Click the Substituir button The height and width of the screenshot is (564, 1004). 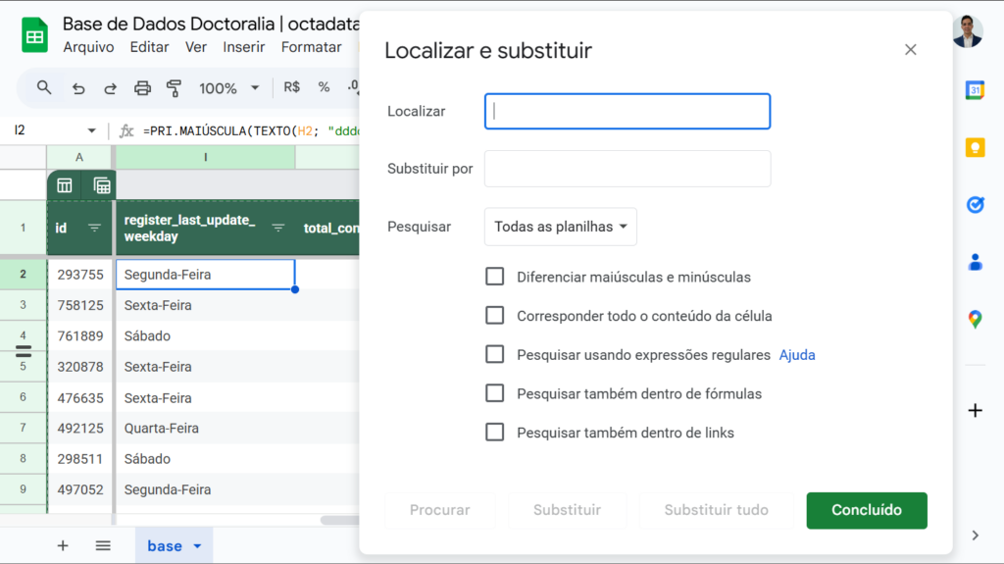point(568,510)
